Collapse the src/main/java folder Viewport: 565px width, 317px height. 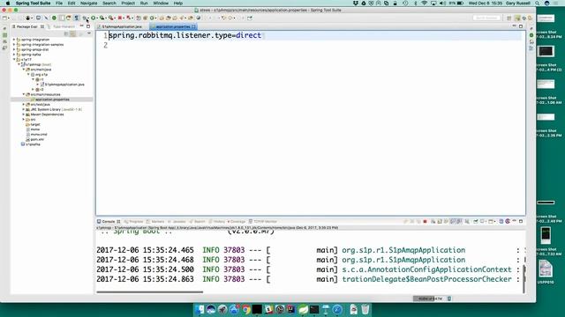coord(24,70)
